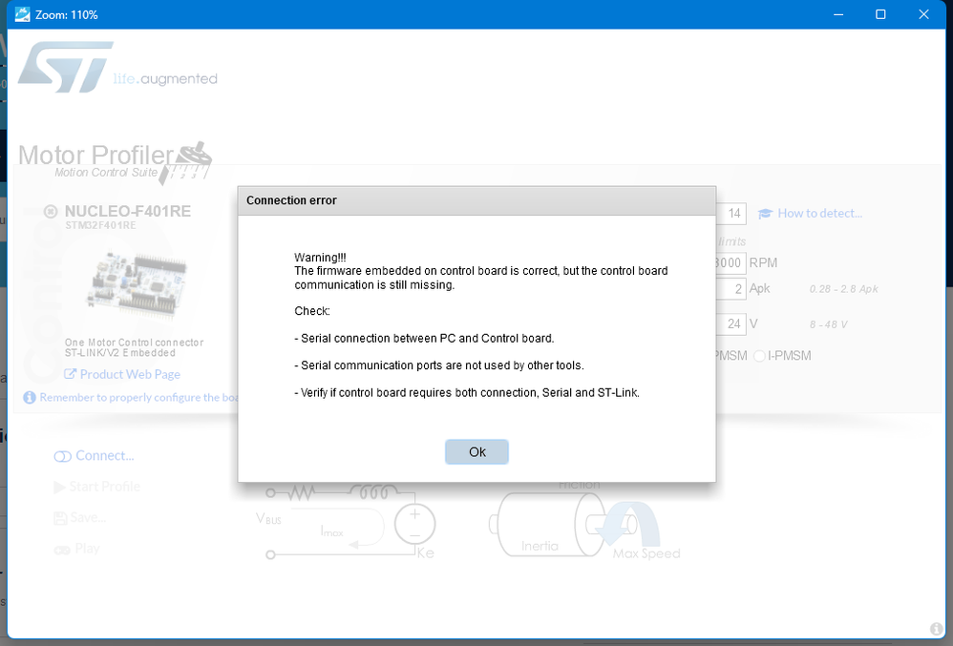Click the pole pairs field showing 14

pyautogui.click(x=731, y=214)
